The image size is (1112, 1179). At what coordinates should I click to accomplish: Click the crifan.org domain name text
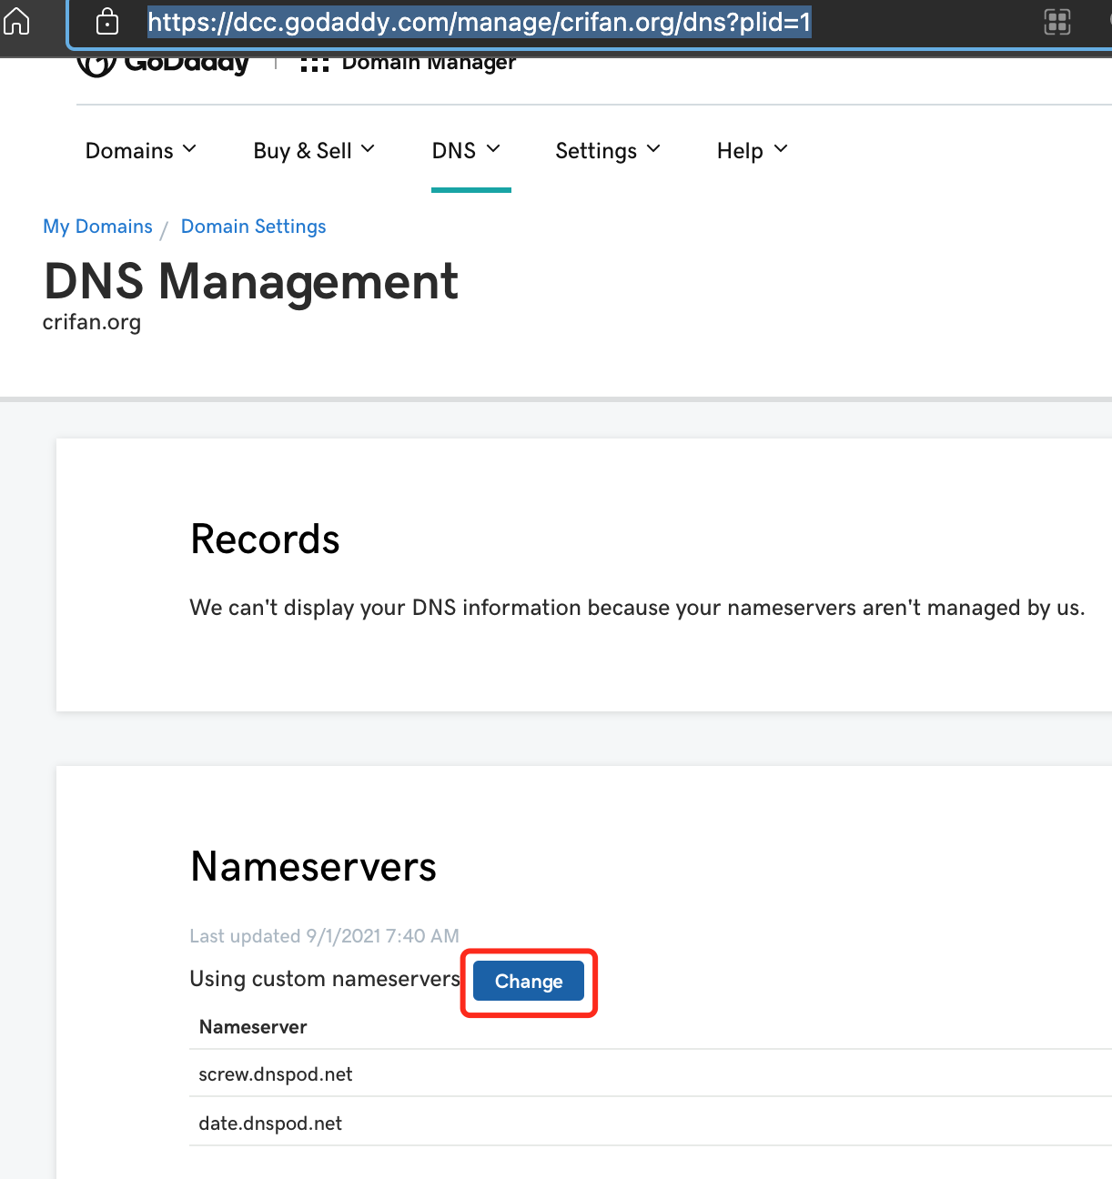tap(92, 323)
